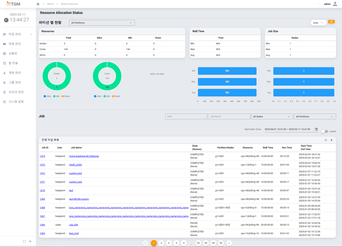This screenshot has height=247, width=342.
Task: Toggle the Latest switch
Action: click(x=324, y=131)
